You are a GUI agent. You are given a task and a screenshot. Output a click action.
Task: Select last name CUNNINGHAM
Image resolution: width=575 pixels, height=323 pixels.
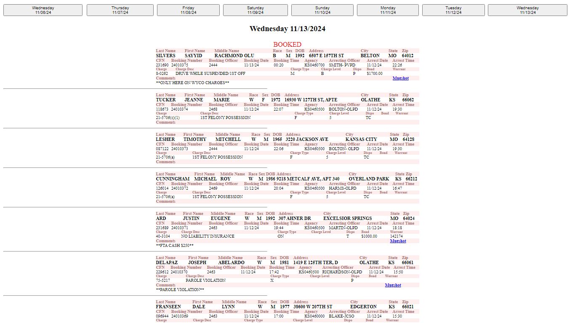click(173, 179)
